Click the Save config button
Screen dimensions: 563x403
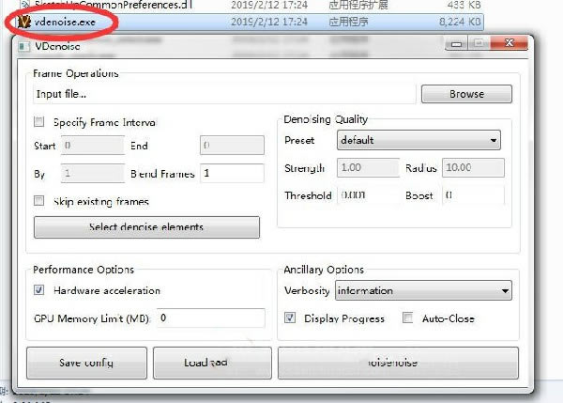pos(86,363)
